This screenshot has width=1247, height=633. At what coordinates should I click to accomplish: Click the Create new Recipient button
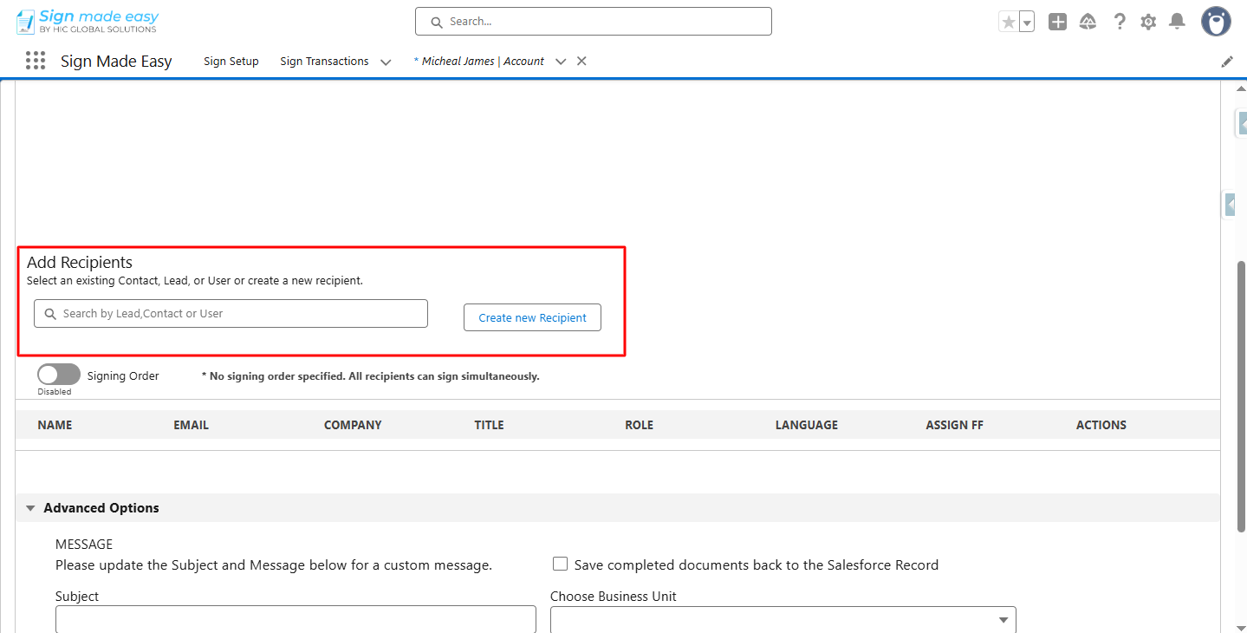point(531,317)
